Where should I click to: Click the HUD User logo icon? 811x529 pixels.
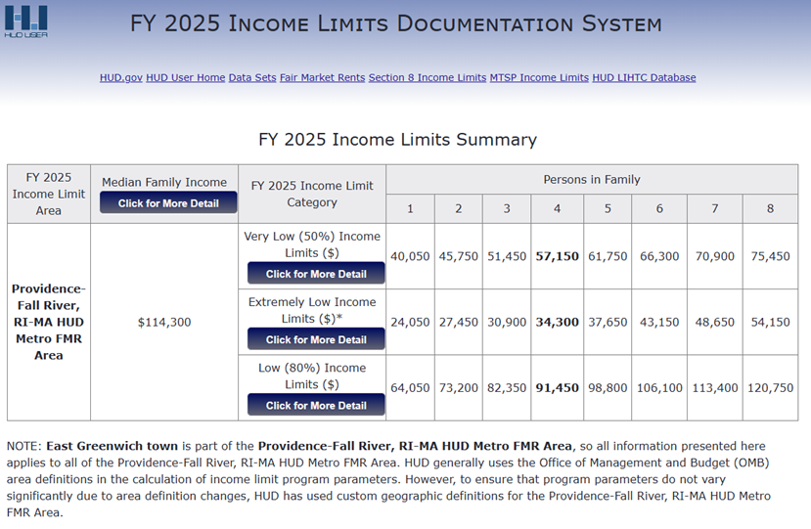click(x=25, y=22)
